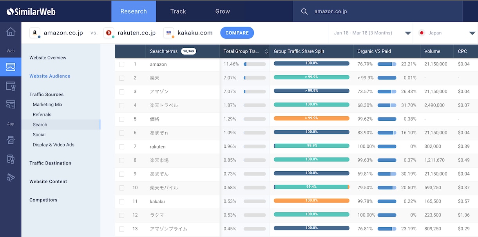Tick the checkbox for row 楽天市場
This screenshot has height=237, width=478.
click(x=121, y=160)
